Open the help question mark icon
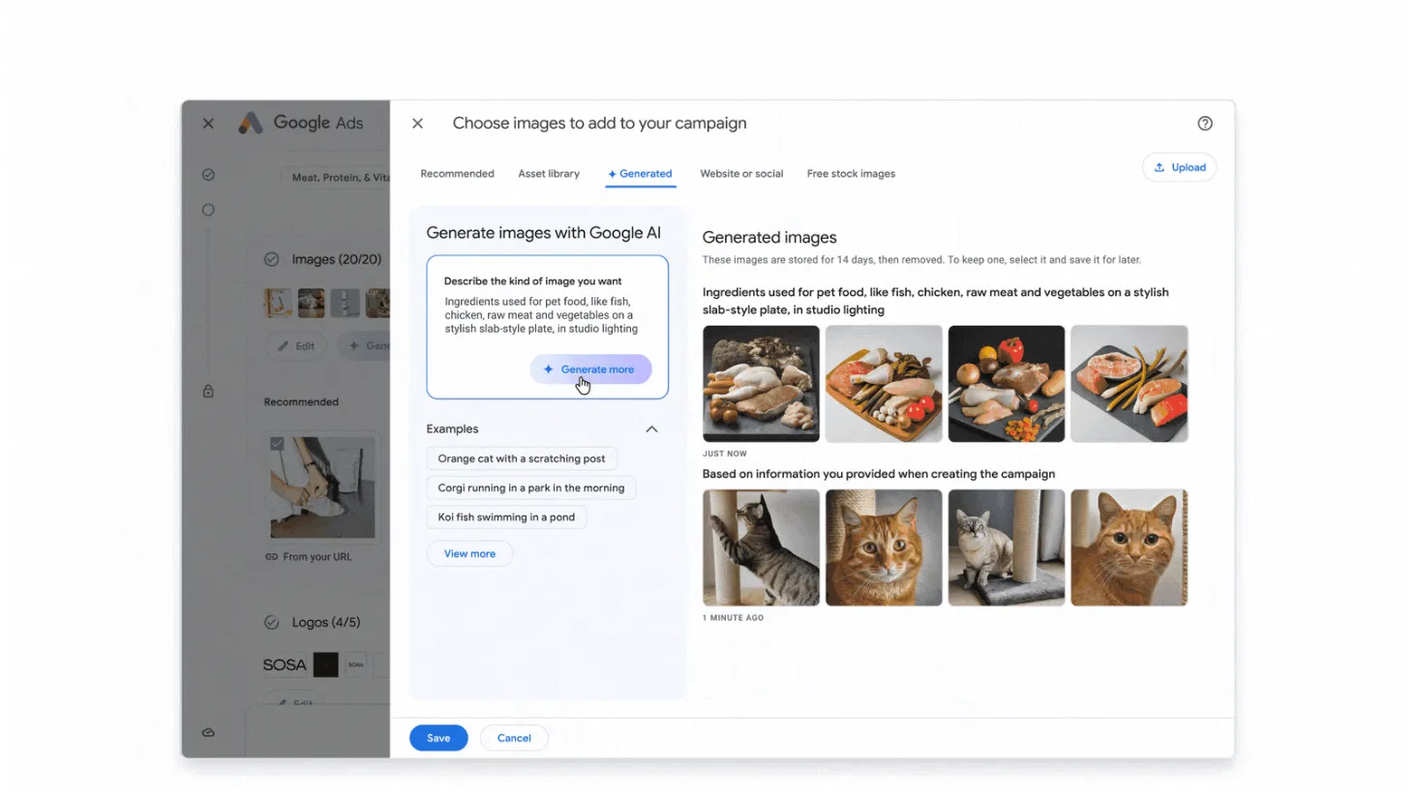The image size is (1417, 797). 1204,124
